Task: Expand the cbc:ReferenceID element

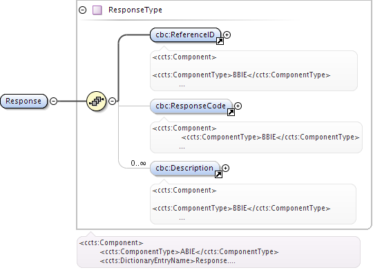Action: (x=227, y=35)
